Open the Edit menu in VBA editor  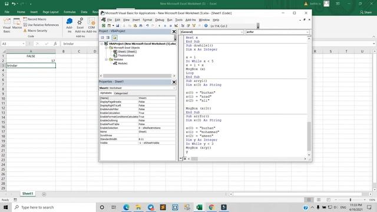tap(117, 19)
